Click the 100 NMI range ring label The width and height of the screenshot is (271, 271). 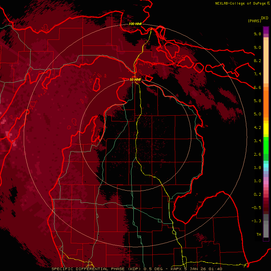pyautogui.click(x=135, y=24)
